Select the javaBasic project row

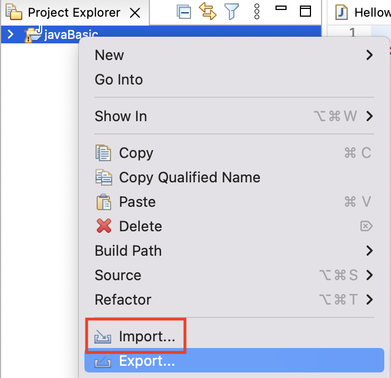click(x=161, y=34)
